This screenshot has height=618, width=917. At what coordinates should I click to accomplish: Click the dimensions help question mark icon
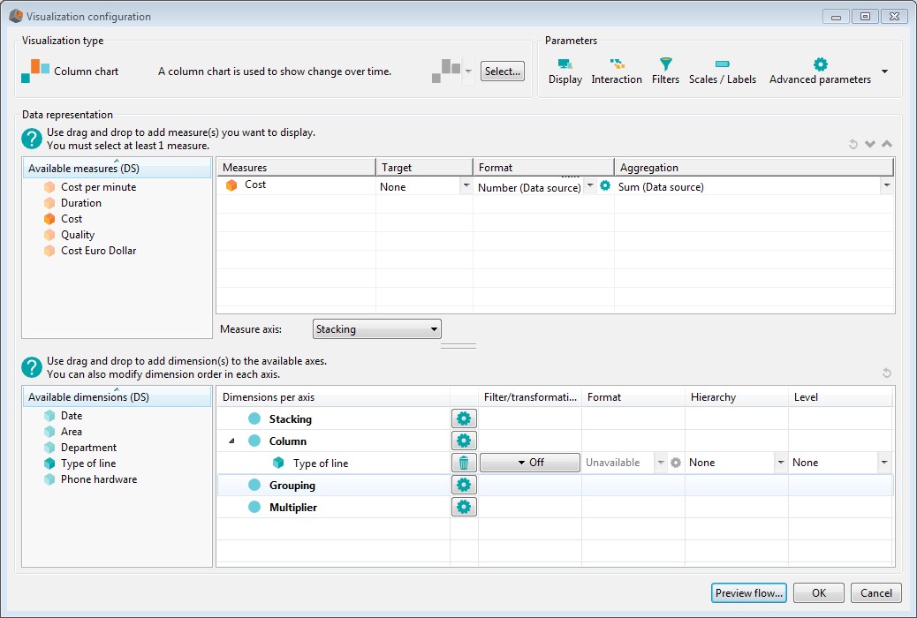[32, 367]
